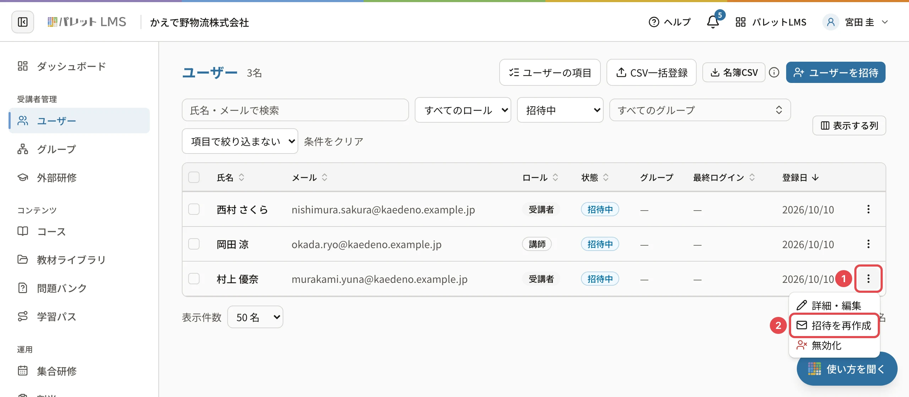Choose 招待を再作成 from the row menu

pyautogui.click(x=834, y=325)
